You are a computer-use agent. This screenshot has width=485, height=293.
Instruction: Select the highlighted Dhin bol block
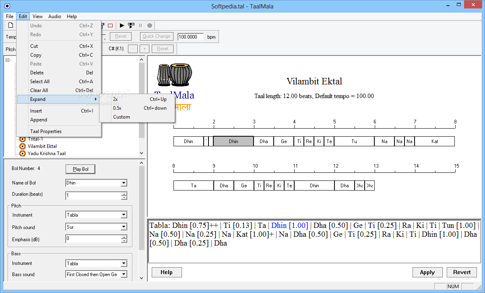[233, 141]
